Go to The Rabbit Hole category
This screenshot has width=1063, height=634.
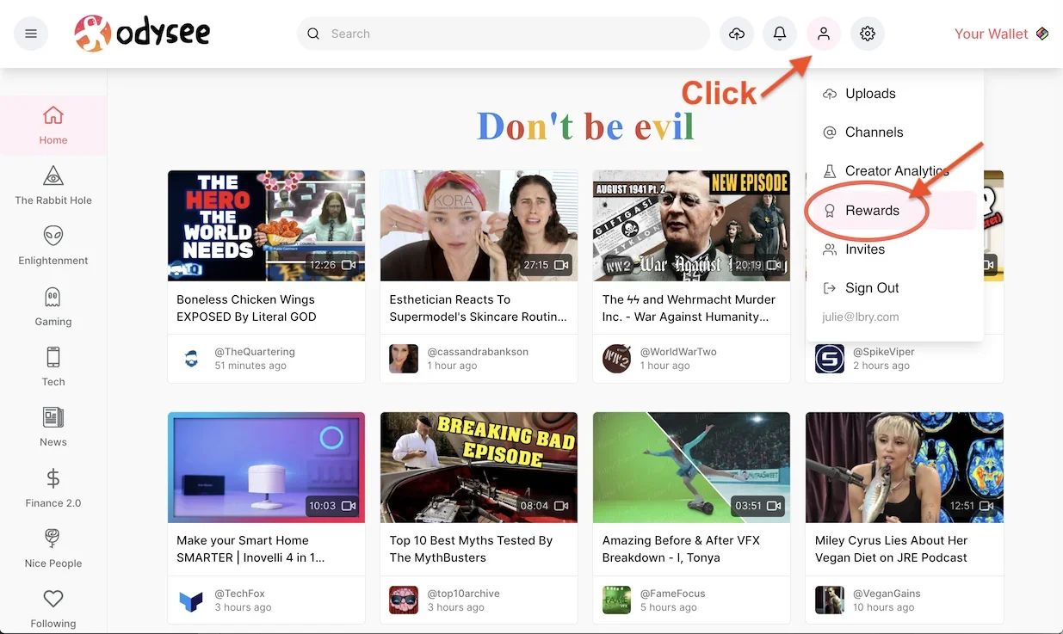tap(53, 186)
